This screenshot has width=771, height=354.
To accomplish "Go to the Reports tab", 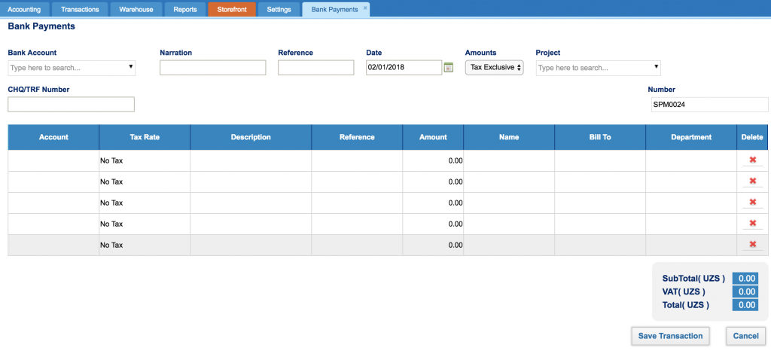I will coord(185,9).
